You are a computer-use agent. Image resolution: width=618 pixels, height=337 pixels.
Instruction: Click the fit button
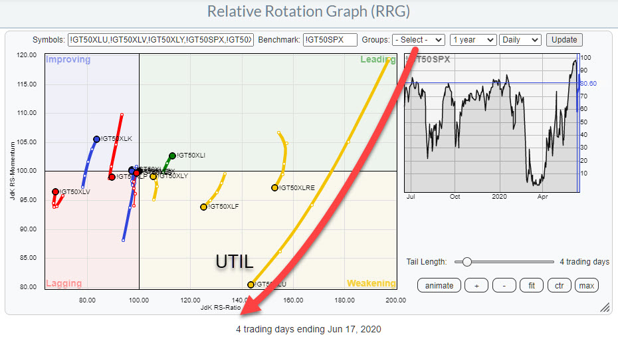click(x=532, y=285)
